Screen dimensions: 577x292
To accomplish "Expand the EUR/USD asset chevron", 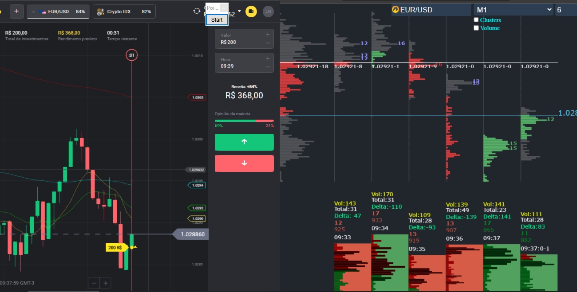I will 33,12.
